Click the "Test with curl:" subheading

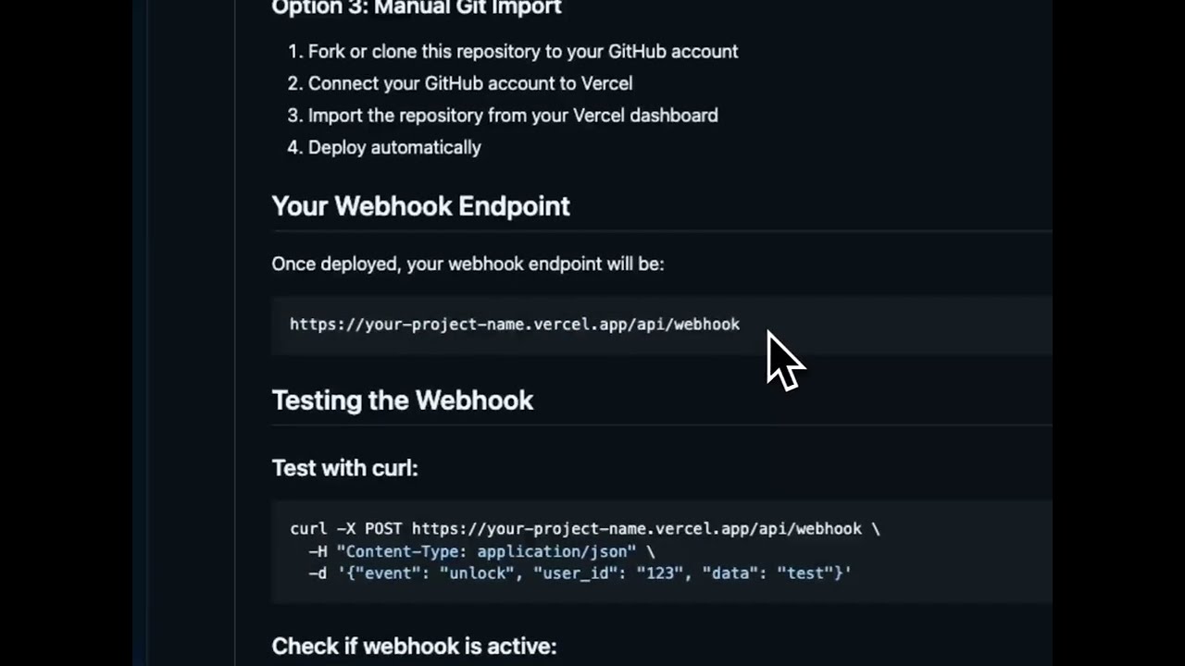pos(344,468)
